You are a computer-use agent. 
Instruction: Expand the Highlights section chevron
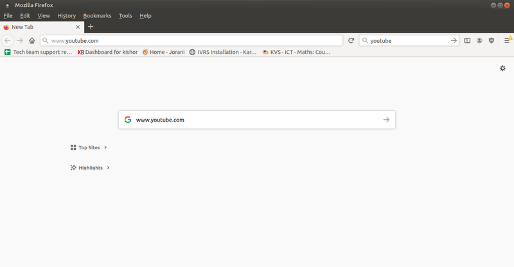coord(108,168)
